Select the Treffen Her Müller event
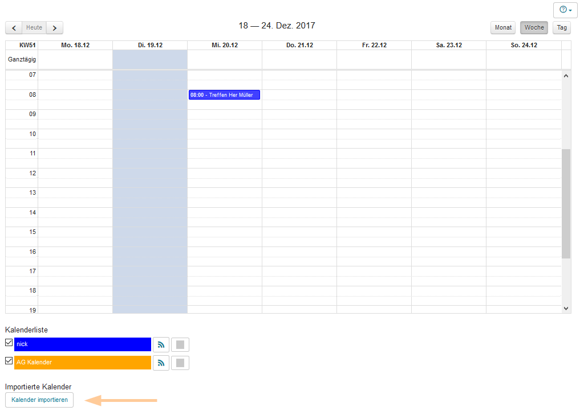This screenshot has height=415, width=580. [x=224, y=94]
